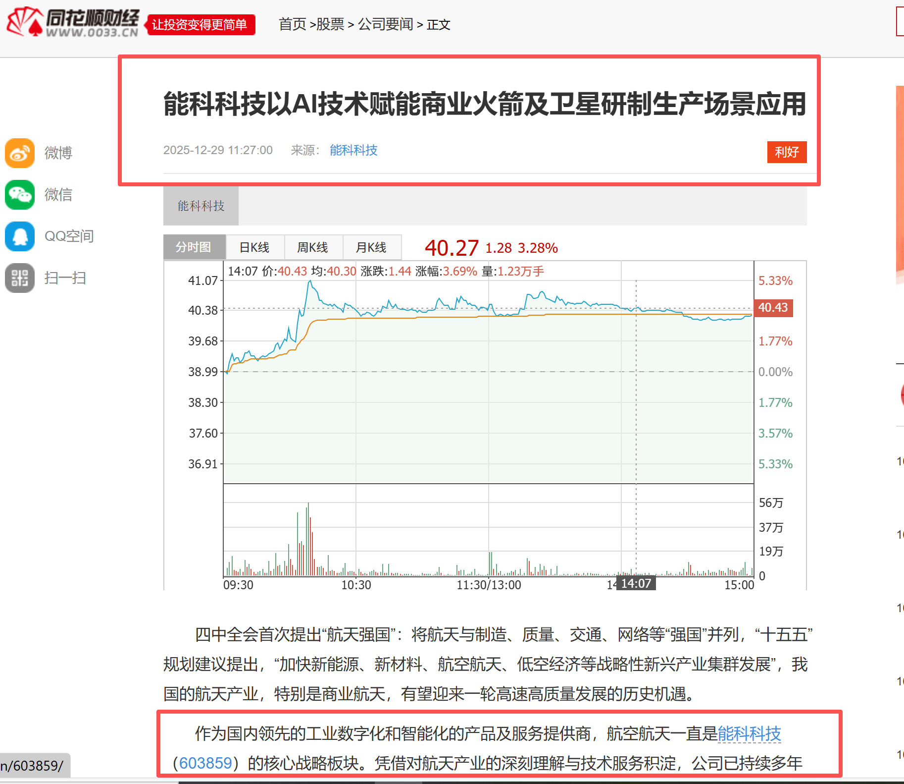Click the green 3.57% percent label

[776, 433]
